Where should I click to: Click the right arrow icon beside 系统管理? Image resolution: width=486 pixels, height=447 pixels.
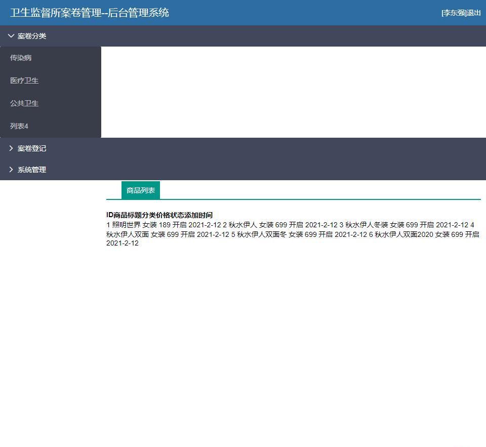[11, 170]
